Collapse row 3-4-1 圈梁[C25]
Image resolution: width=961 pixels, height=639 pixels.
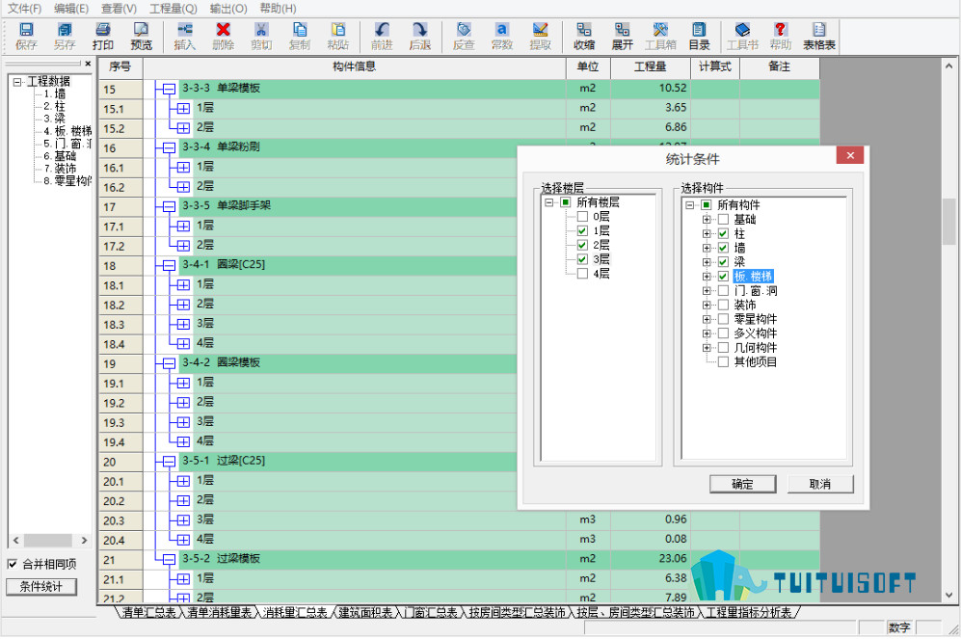pos(169,266)
